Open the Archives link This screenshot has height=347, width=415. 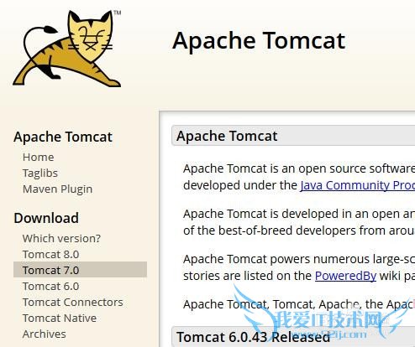[x=45, y=334]
